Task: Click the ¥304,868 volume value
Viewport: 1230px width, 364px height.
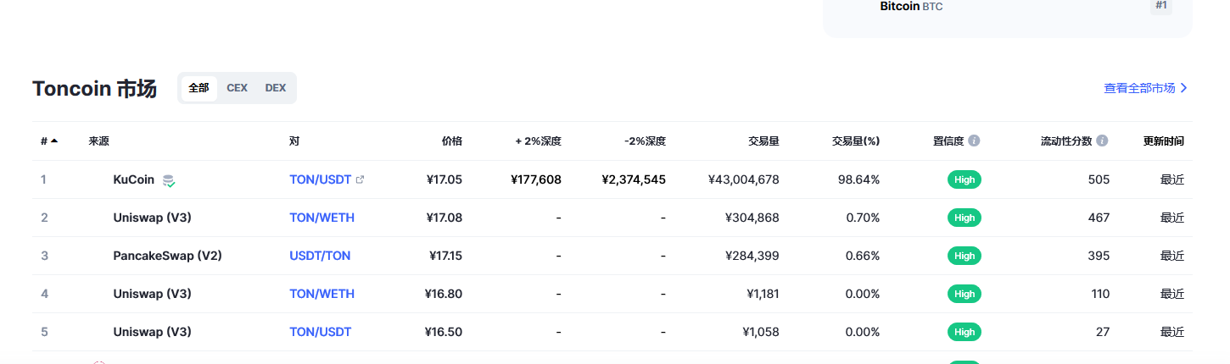Action: point(752,218)
